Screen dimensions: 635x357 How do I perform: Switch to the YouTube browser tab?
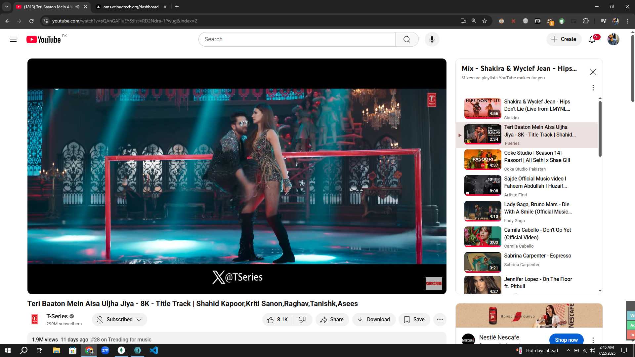pos(48,7)
